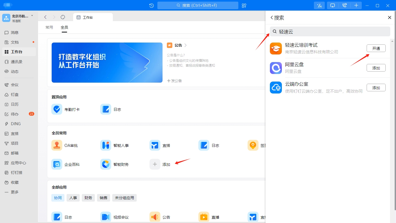
Task: Expand the 公告 section chevron
Action: (186, 45)
